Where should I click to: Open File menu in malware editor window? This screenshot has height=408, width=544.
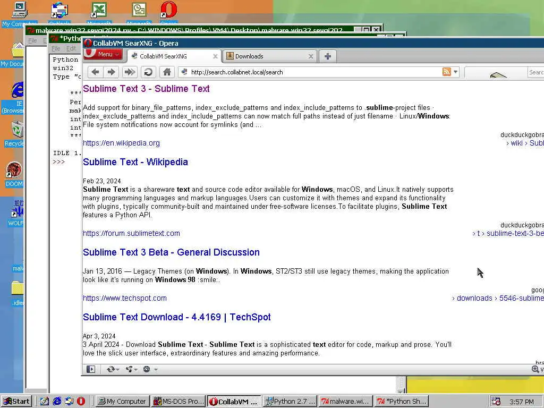32,40
